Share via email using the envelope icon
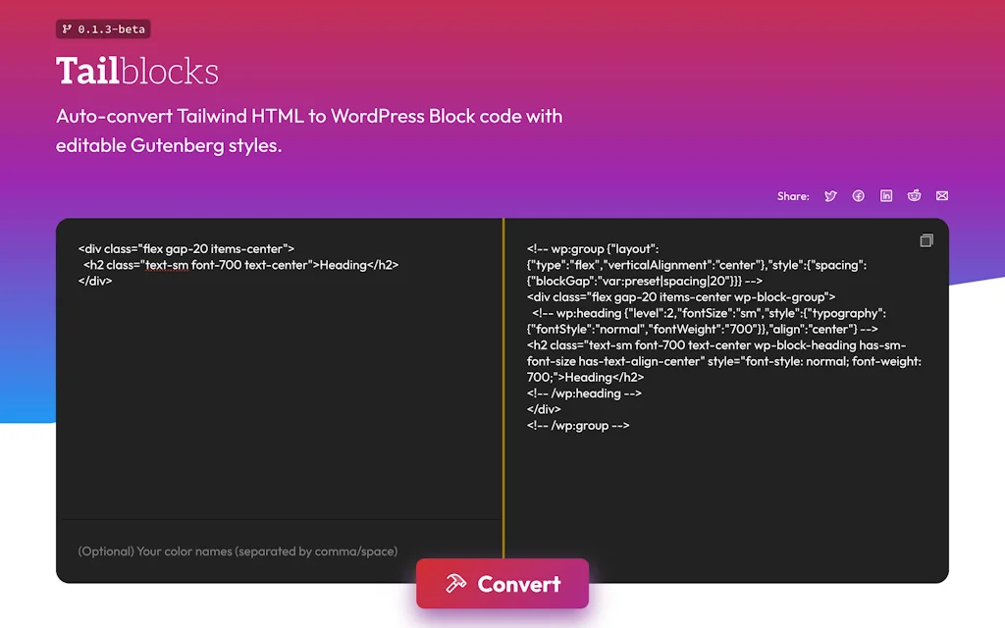This screenshot has height=628, width=1005. (x=941, y=195)
